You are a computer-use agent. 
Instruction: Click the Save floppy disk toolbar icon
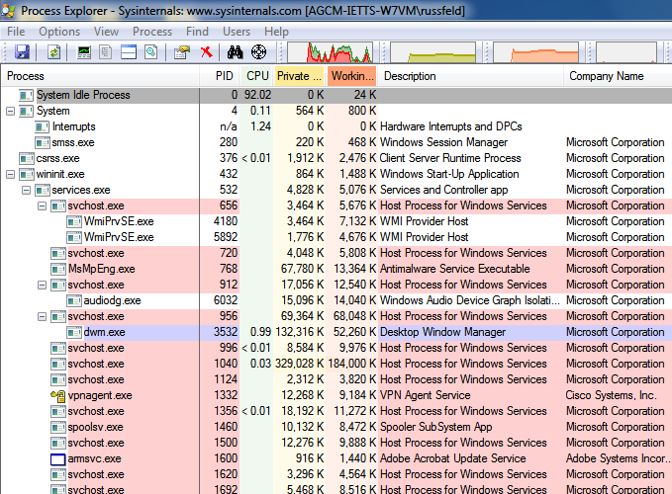21,52
